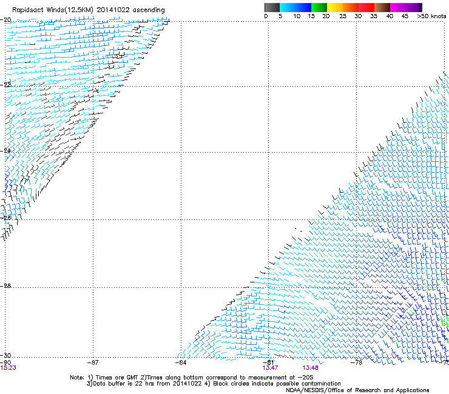
Task: Click the purple '13:47' pass time
Action: (270, 368)
